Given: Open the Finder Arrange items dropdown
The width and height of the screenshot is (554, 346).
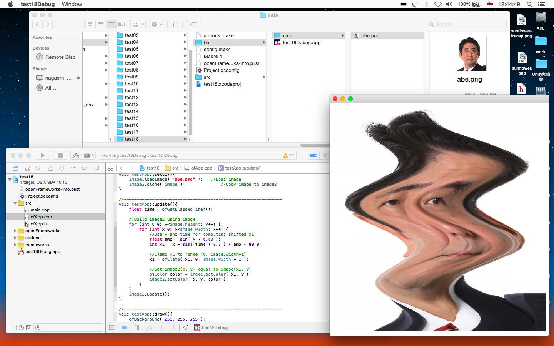Looking at the screenshot, I should coord(138,24).
